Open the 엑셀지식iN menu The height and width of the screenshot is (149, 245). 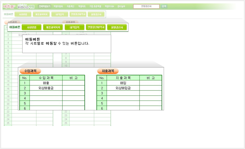110,7
